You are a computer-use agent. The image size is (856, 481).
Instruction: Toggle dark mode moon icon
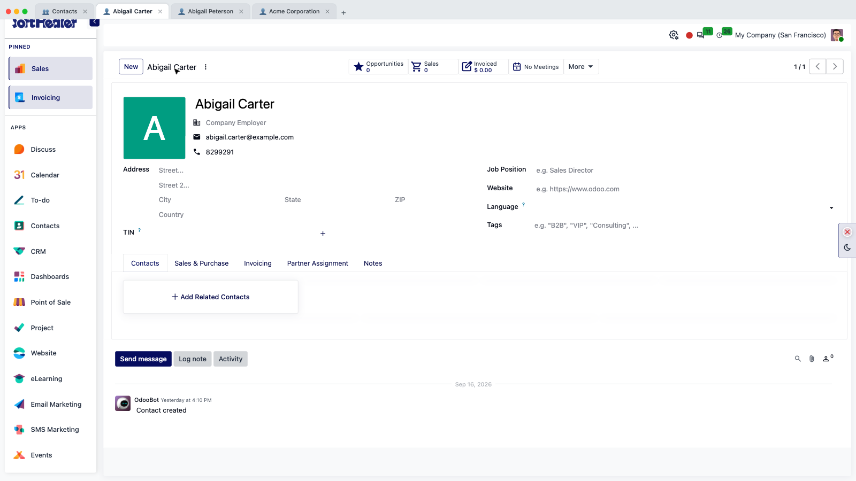click(847, 247)
